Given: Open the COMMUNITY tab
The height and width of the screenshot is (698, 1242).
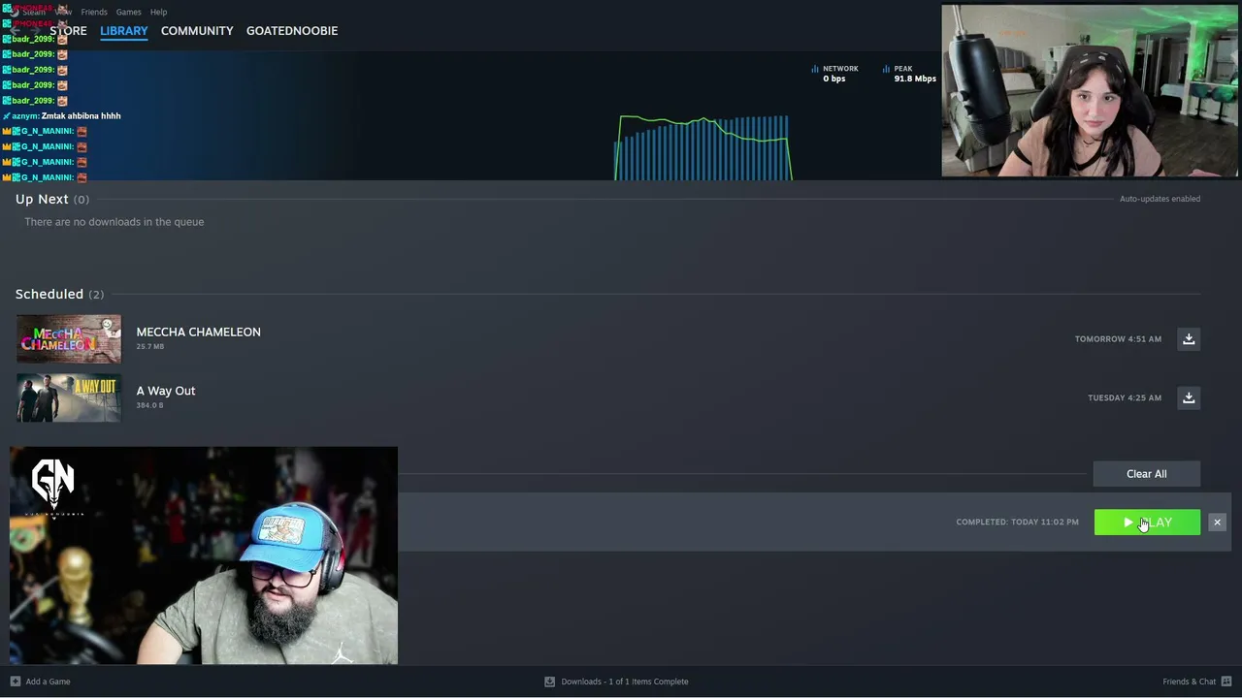Looking at the screenshot, I should tap(197, 31).
